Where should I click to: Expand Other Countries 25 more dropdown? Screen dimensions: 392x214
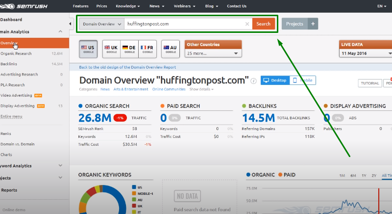coord(214,53)
